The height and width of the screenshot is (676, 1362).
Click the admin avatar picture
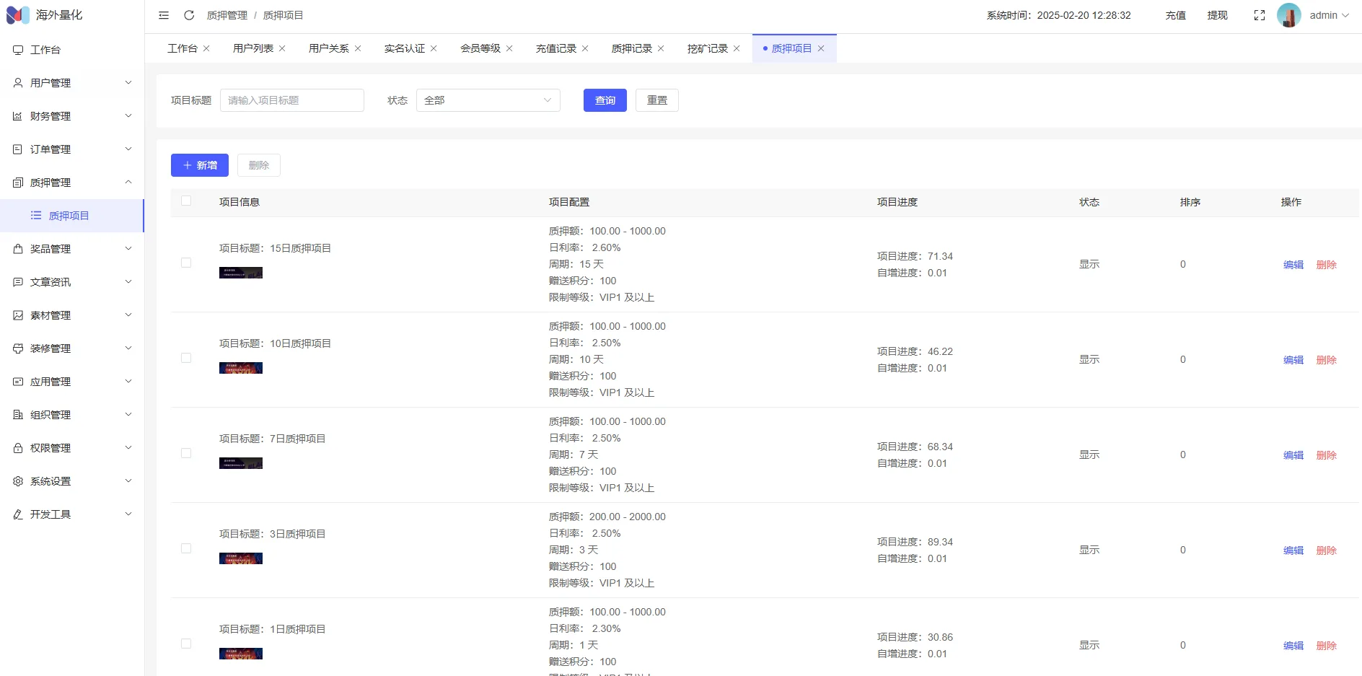tap(1288, 15)
